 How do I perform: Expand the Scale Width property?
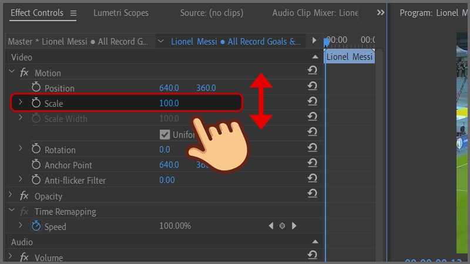pyautogui.click(x=21, y=117)
